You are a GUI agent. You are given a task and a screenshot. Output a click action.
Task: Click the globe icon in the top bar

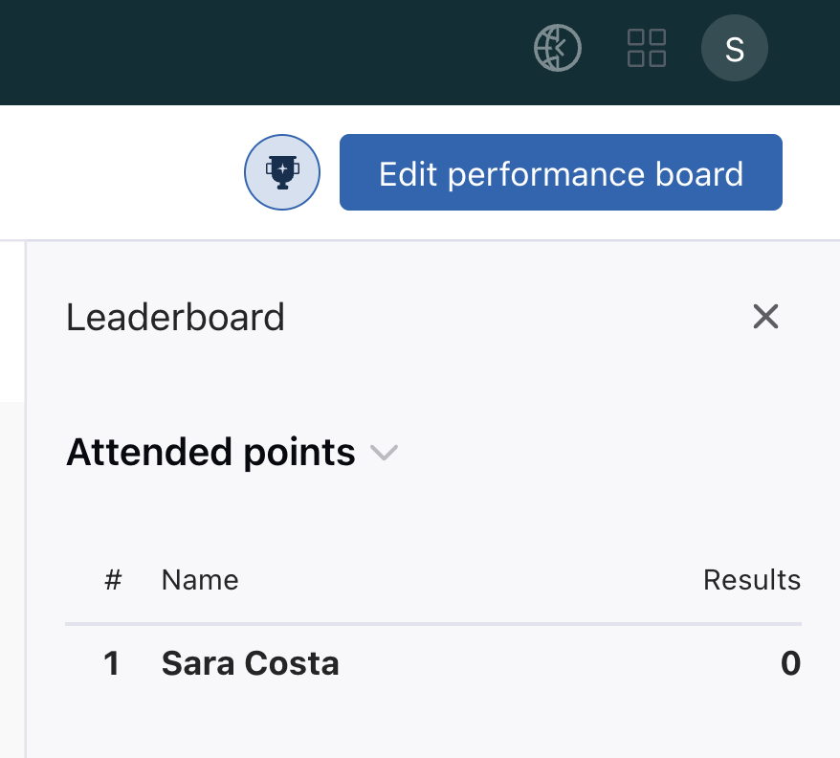557,48
